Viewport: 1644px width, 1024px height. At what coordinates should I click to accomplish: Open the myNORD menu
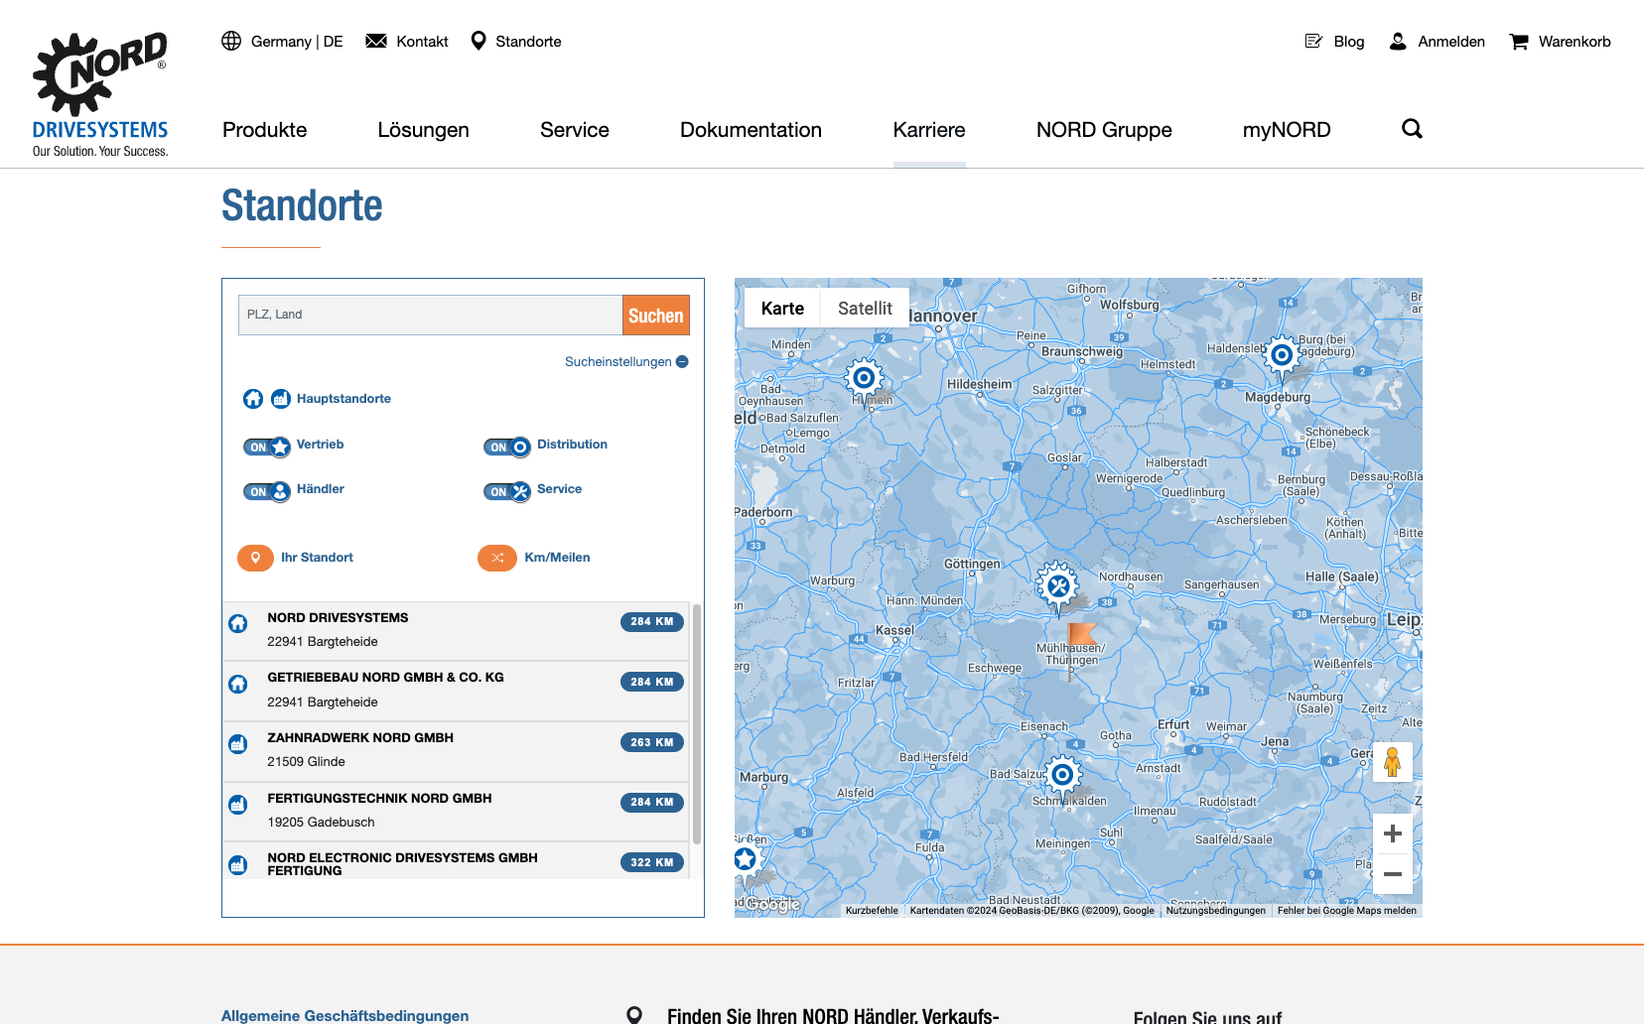coord(1287,130)
